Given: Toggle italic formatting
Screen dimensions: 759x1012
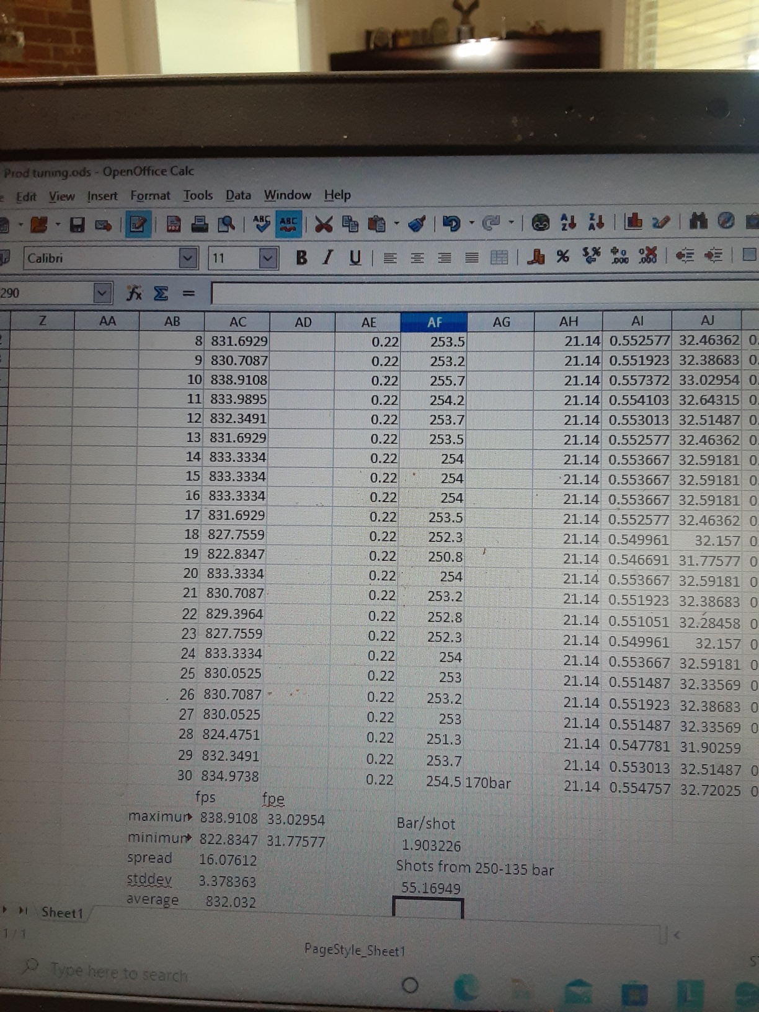Looking at the screenshot, I should pyautogui.click(x=328, y=257).
